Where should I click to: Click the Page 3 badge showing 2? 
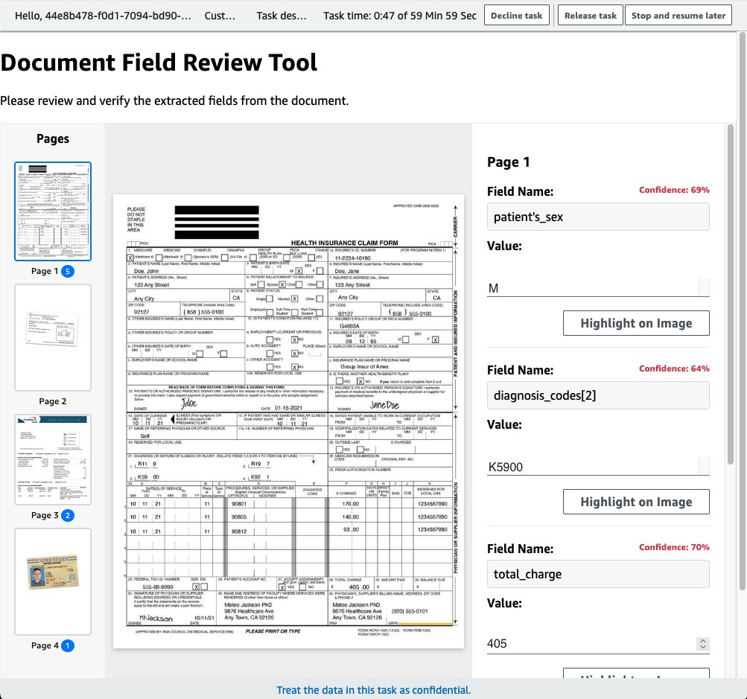(68, 515)
